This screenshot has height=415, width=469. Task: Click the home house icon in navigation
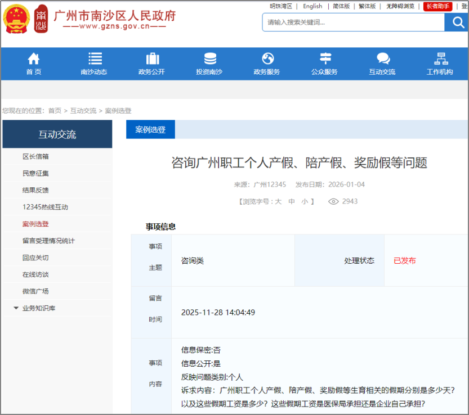[x=34, y=58]
